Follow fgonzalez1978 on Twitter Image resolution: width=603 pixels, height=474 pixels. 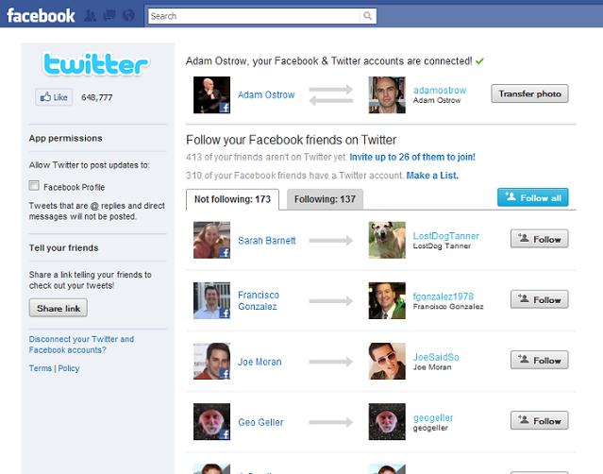click(x=539, y=299)
